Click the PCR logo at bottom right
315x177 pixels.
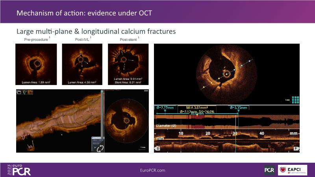269,170
